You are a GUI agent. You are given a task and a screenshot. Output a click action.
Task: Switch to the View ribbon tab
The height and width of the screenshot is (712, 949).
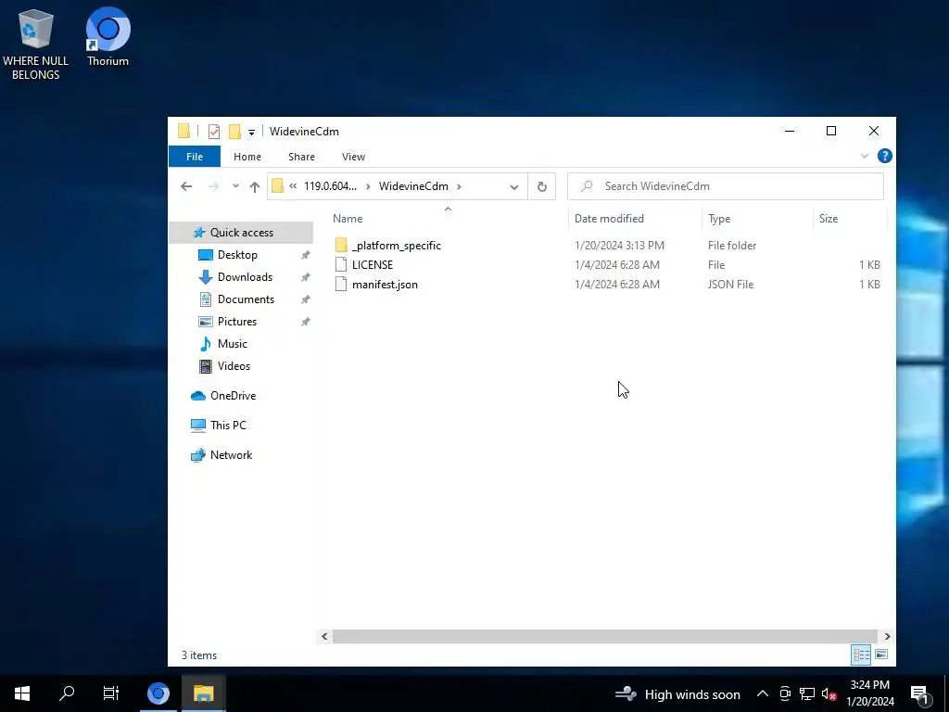pyautogui.click(x=353, y=156)
